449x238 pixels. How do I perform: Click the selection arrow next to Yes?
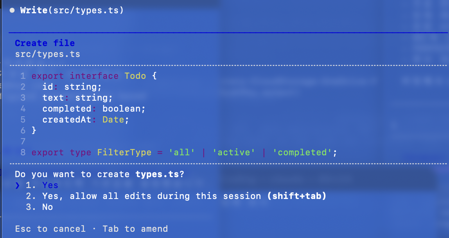(x=17, y=185)
